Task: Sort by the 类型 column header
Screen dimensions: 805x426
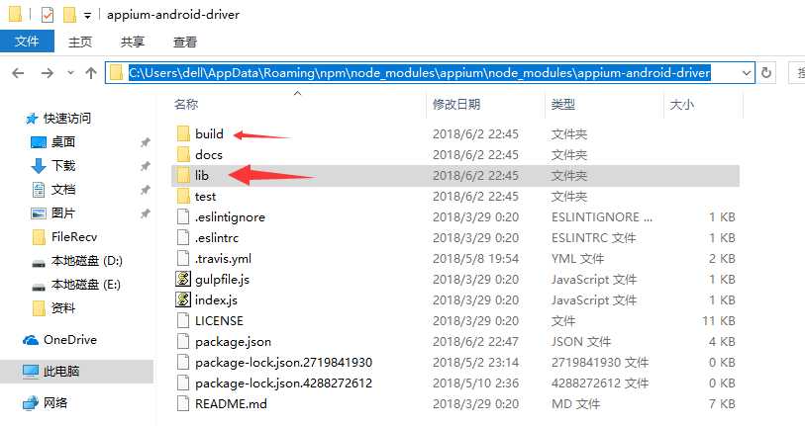Action: tap(562, 105)
